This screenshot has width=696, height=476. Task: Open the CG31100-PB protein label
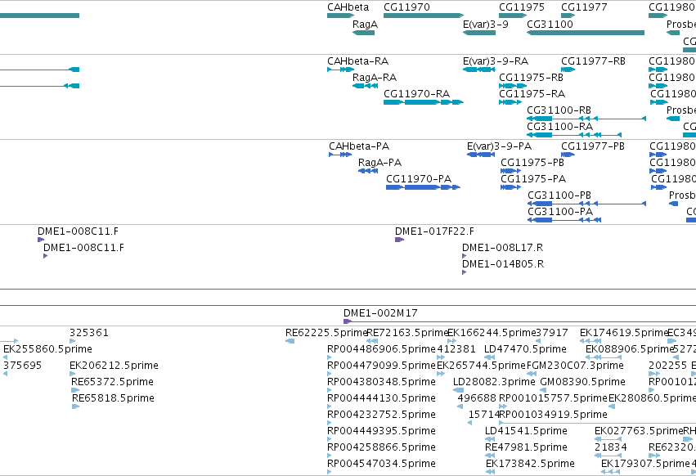(559, 195)
